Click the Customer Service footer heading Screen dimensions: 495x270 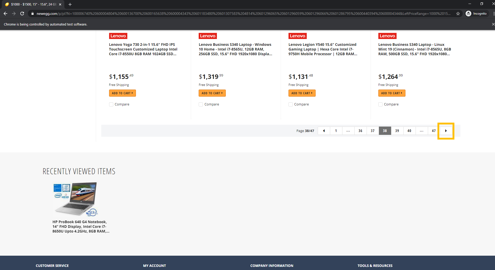pos(52,266)
